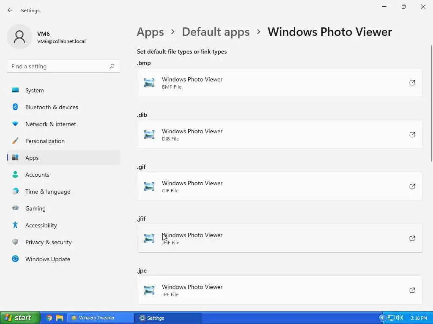Open Accounts settings
Image resolution: width=433 pixels, height=324 pixels.
(63, 175)
